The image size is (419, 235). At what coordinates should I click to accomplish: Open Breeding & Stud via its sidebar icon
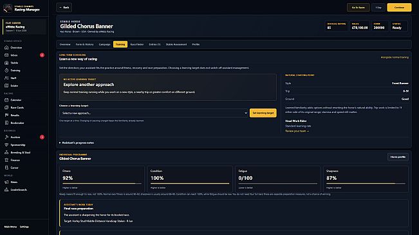tap(6, 152)
